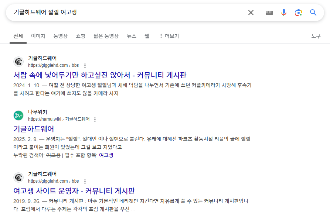This screenshot has height=221, width=330.
Task: Click the struck-through 여고생 missing term
Action: pos(53,155)
